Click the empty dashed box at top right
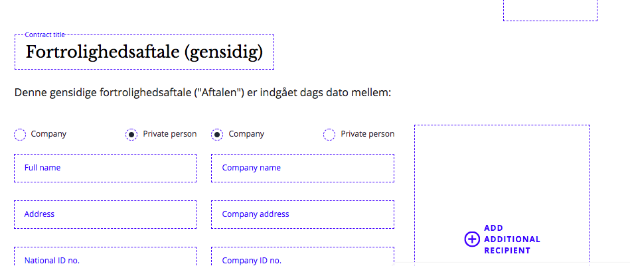The height and width of the screenshot is (266, 630). click(550, 9)
